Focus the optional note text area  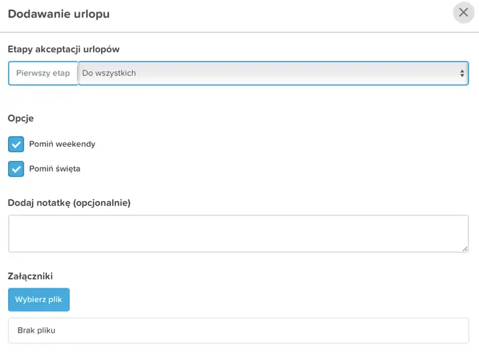click(238, 233)
